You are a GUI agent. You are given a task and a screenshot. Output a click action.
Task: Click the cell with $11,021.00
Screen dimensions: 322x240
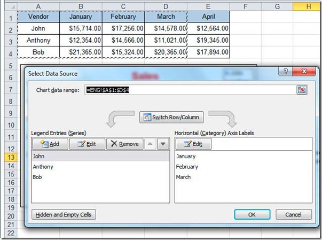click(x=166, y=41)
